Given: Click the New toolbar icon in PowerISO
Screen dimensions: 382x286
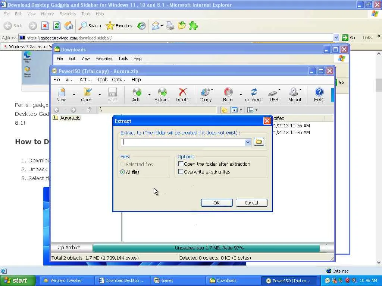Looking at the screenshot, I should pyautogui.click(x=61, y=95).
